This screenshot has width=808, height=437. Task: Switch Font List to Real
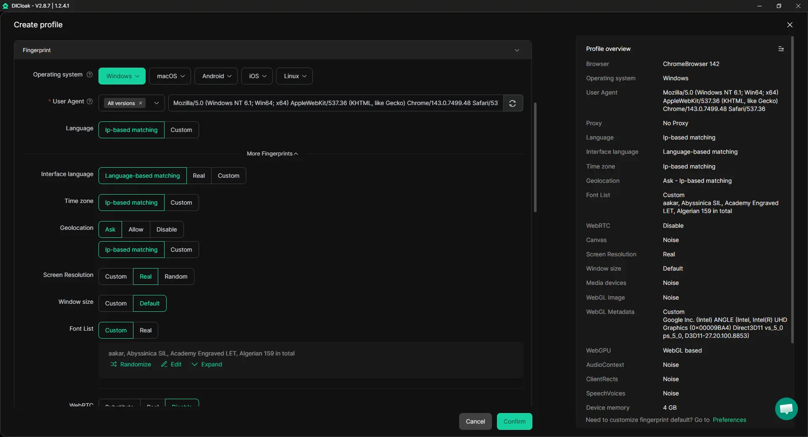[x=146, y=330]
